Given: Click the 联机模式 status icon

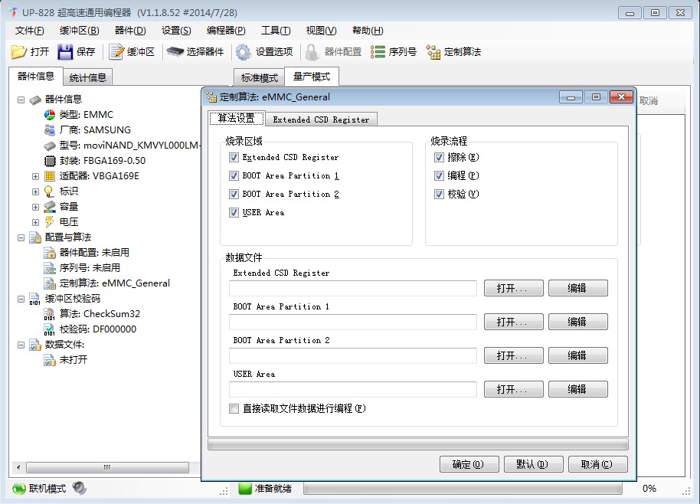Looking at the screenshot, I should [18, 489].
